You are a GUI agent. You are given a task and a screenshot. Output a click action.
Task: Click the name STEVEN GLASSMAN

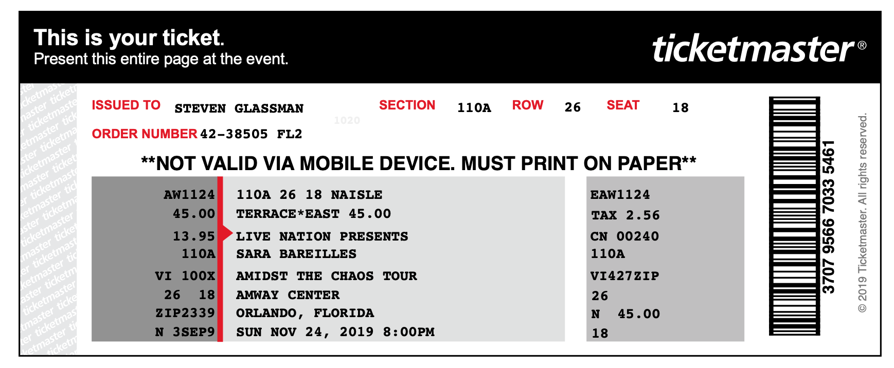[239, 108]
